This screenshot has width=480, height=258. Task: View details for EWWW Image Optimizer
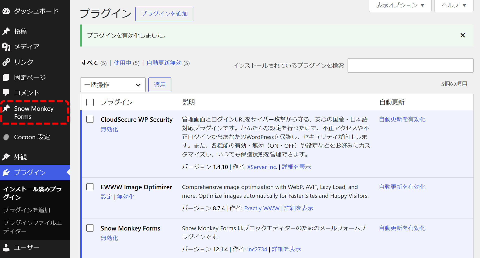pos(299,208)
